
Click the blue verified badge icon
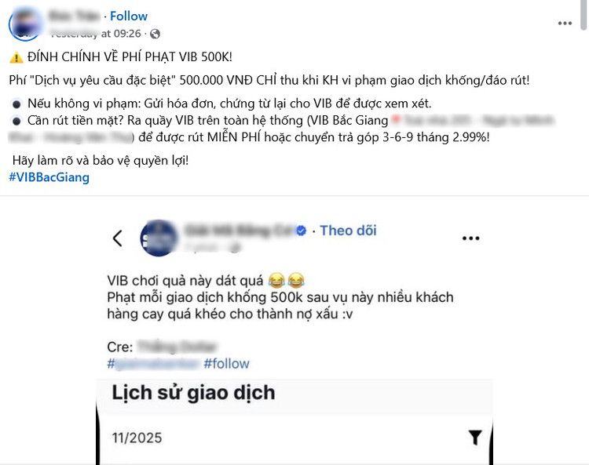tap(302, 231)
